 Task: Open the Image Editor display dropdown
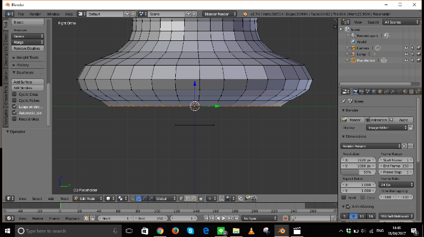pos(387,128)
